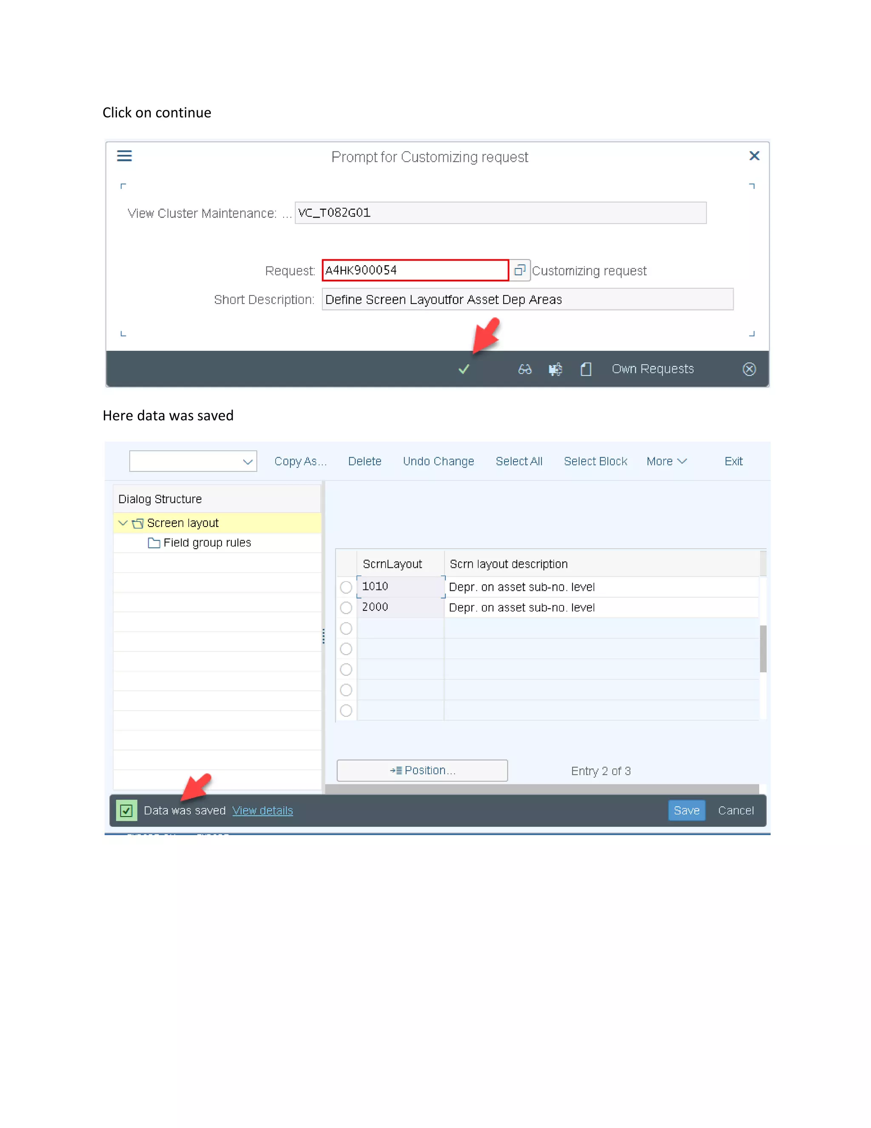This screenshot has height=1128, width=871.
Task: Click Select Block in the toolbar
Action: coord(595,462)
